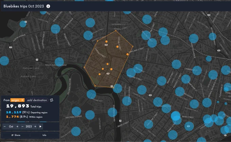Viewport: 231px width, 142px height.
Task: Increase the year with the plus after 2023
Action: [x=35, y=126]
